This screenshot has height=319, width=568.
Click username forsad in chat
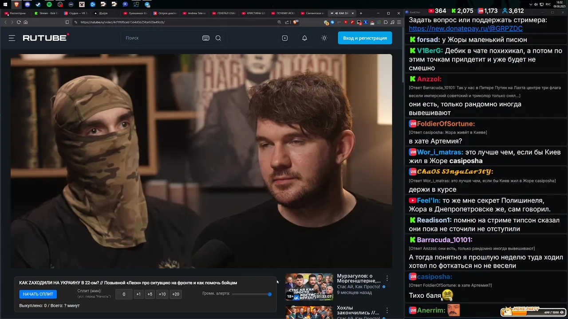click(427, 39)
